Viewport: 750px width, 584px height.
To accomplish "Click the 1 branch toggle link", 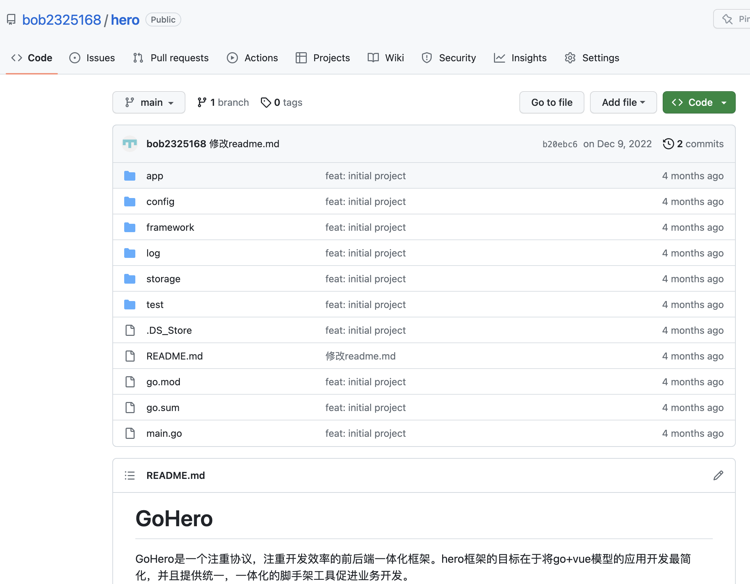I will [224, 102].
